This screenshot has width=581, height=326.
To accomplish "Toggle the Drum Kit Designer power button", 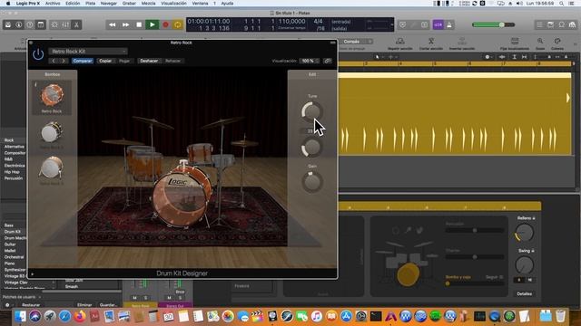I will [38, 54].
